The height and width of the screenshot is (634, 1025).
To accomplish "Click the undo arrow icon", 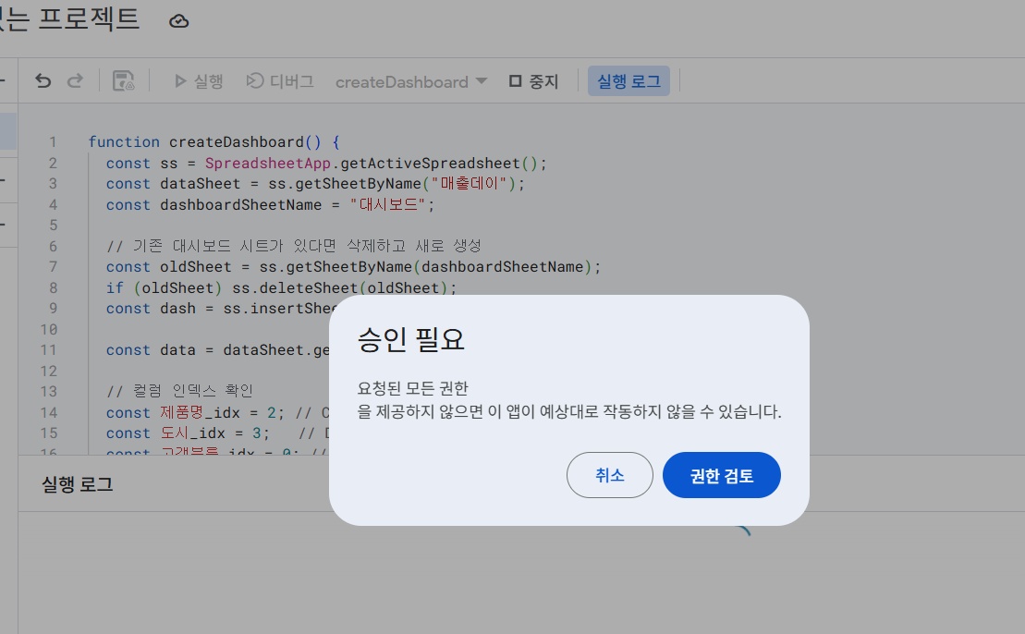I will 43,81.
